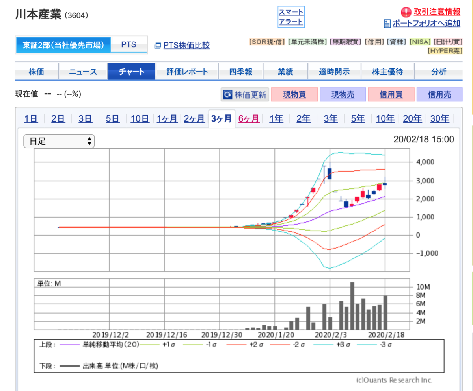Click the 現物買 button

tap(294, 95)
